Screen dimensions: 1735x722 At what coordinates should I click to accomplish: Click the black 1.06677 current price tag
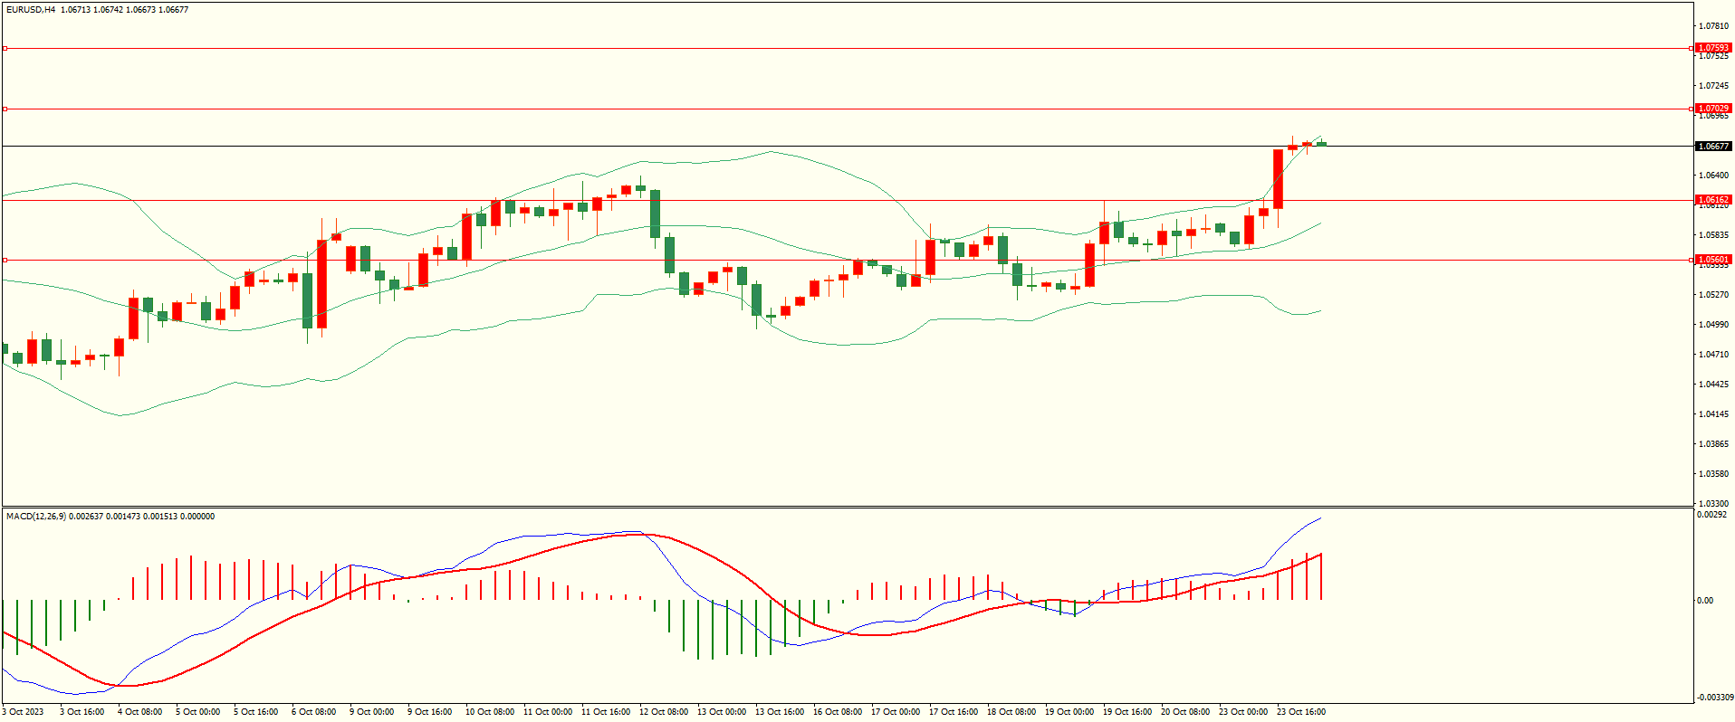click(1713, 146)
